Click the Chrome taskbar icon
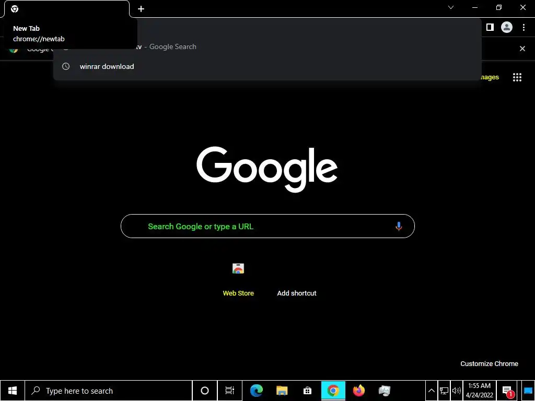Image resolution: width=535 pixels, height=401 pixels. (x=333, y=391)
